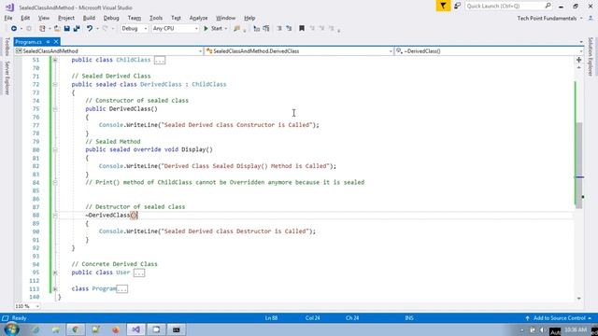Click the increase indent toolbar icon

click(x=289, y=29)
